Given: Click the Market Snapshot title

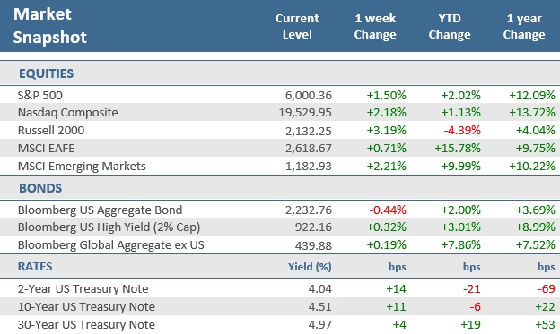Looking at the screenshot, I should point(49,26).
